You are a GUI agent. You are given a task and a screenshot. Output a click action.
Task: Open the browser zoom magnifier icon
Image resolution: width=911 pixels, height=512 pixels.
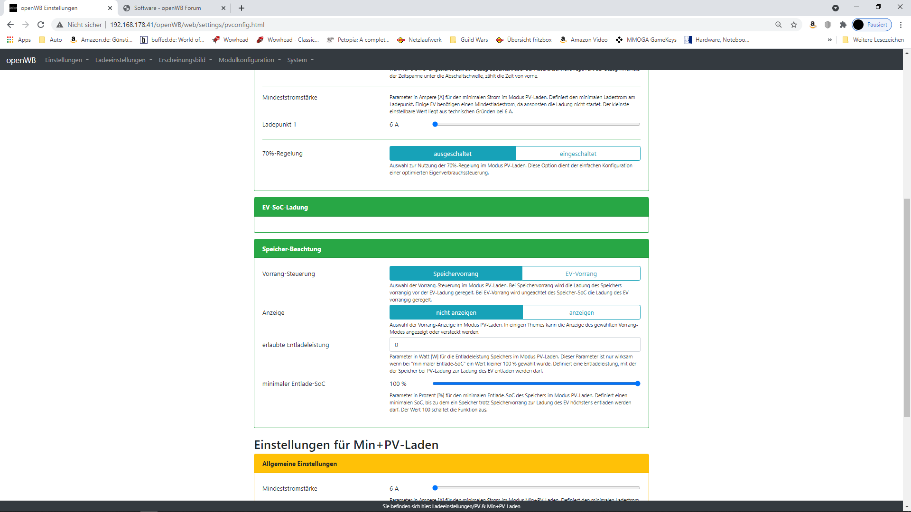tap(779, 25)
